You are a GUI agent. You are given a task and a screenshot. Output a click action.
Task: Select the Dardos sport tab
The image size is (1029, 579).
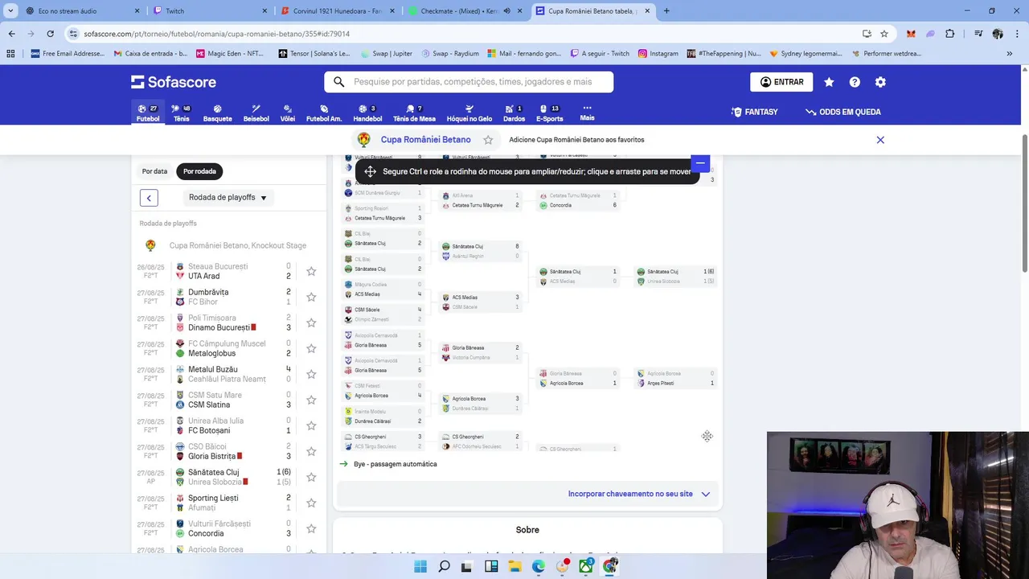click(x=514, y=113)
